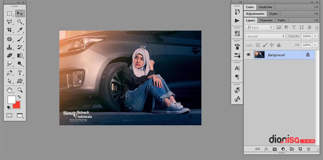Swap foreground and background colors

(19, 97)
